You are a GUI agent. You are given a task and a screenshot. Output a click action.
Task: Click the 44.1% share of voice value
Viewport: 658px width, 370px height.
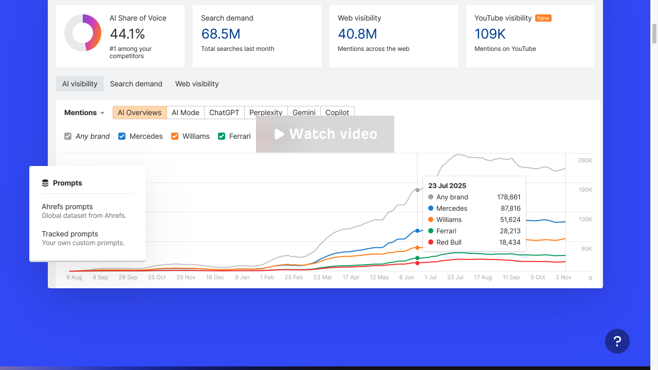127,34
